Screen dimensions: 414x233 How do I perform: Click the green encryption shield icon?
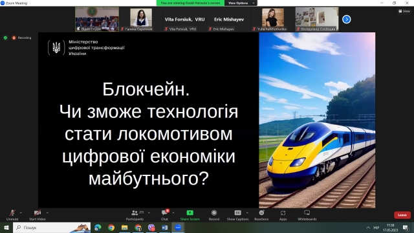(5, 38)
